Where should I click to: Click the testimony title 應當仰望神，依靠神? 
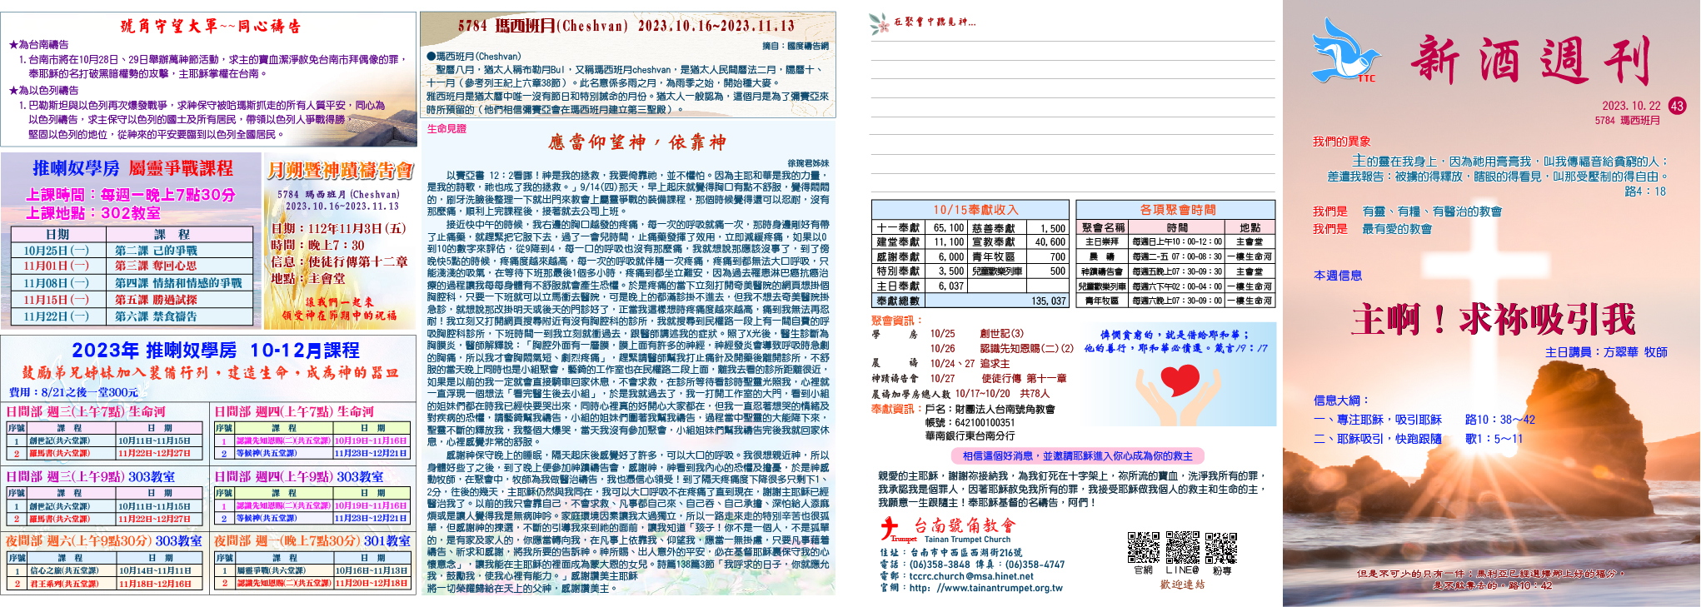[637, 142]
